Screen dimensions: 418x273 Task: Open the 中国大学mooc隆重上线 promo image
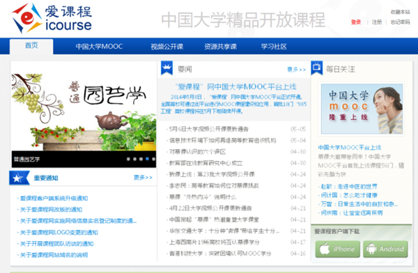(362, 109)
